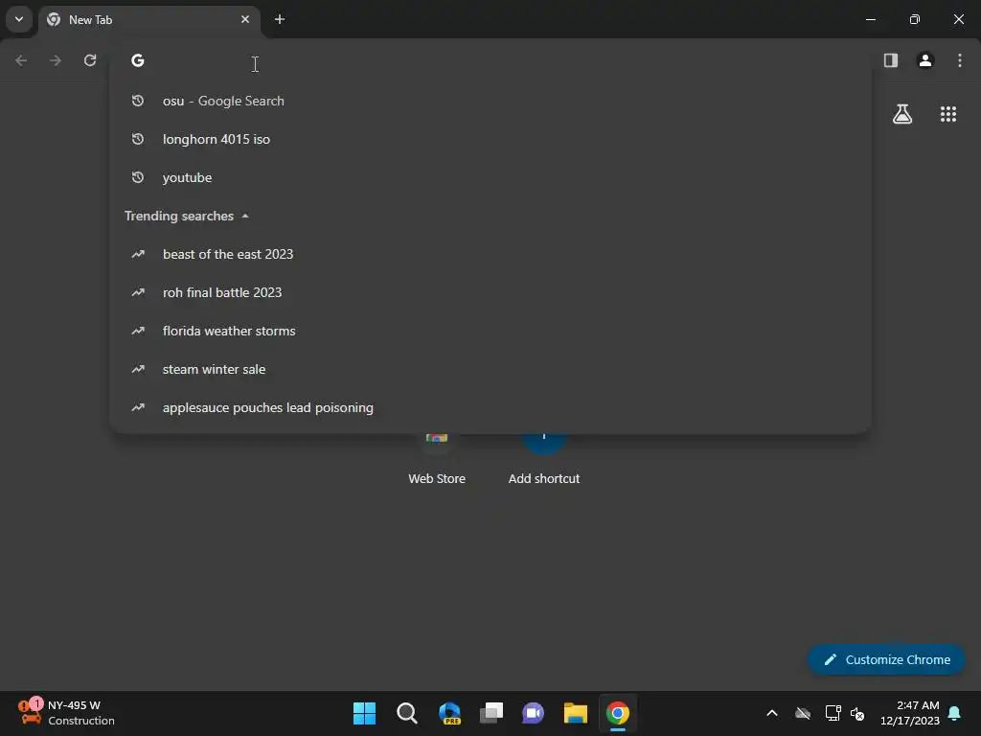The width and height of the screenshot is (981, 736).
Task: Open the NY-495 W Construction traffic widget
Action: (x=66, y=712)
